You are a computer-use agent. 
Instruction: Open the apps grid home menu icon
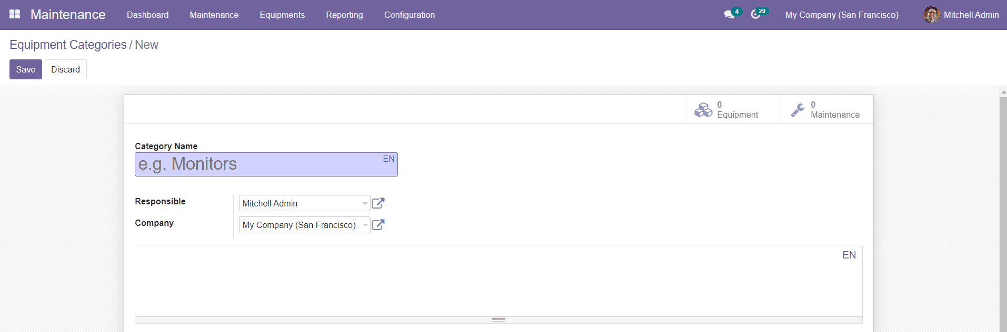15,14
